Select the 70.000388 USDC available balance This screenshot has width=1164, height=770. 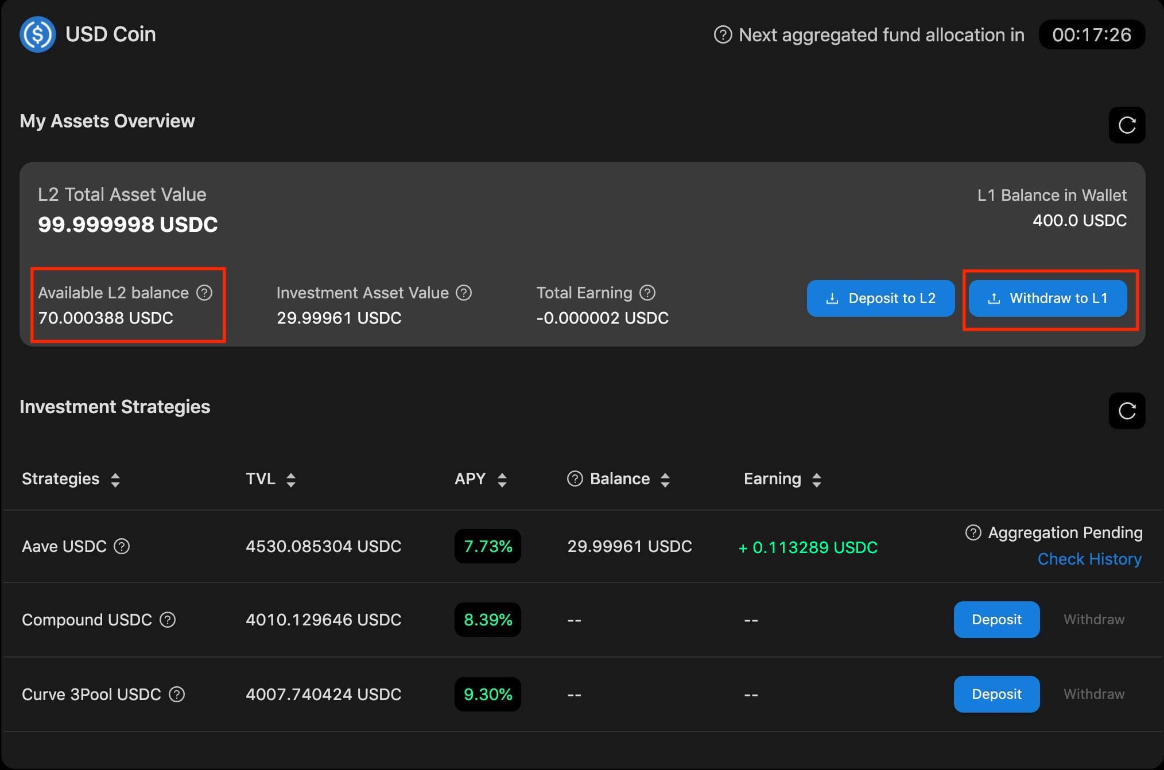[106, 318]
